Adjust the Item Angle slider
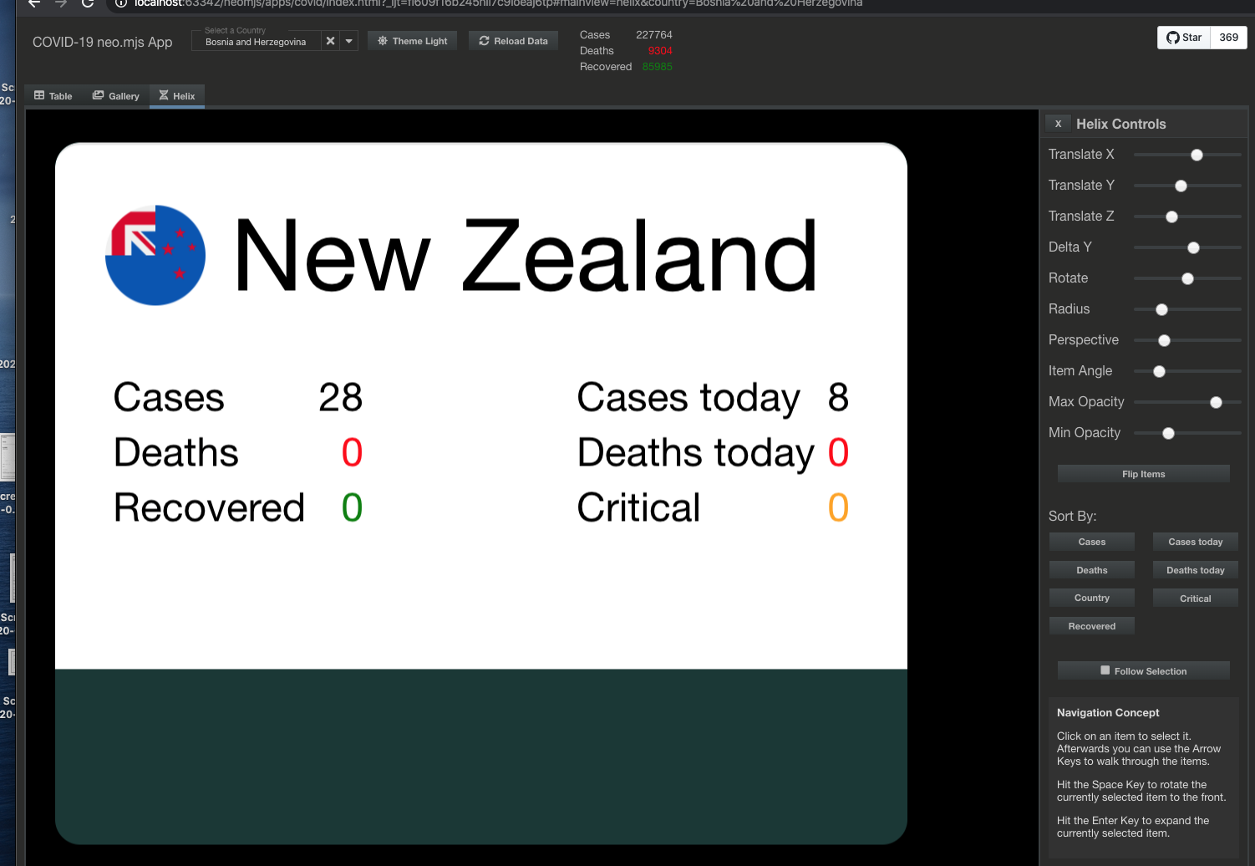 point(1186,371)
